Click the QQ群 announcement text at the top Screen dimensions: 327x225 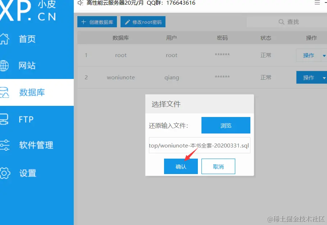[x=171, y=3]
